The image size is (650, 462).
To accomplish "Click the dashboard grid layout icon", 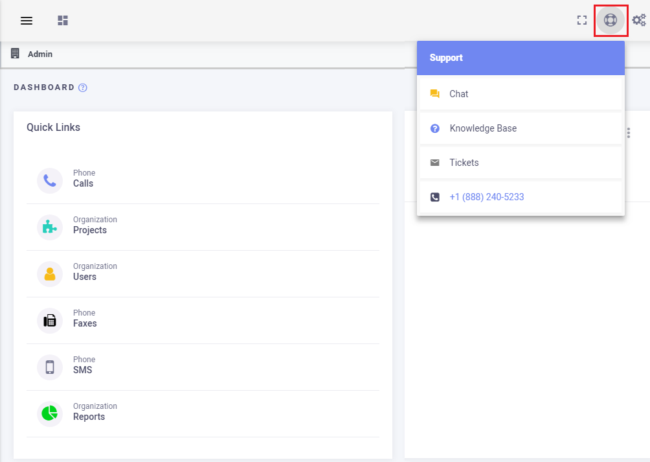I will [x=63, y=21].
